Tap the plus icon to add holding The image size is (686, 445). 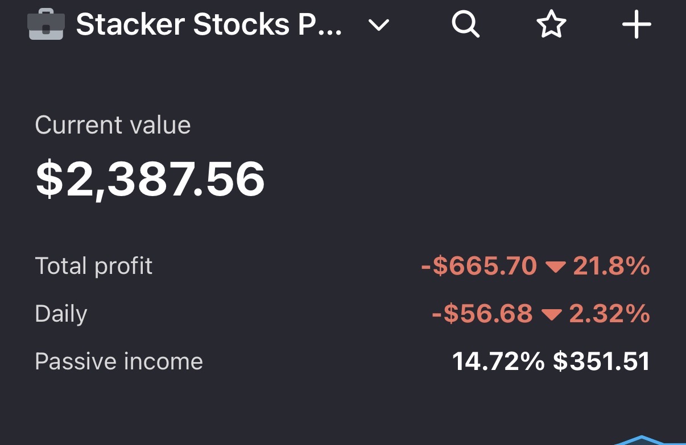636,25
